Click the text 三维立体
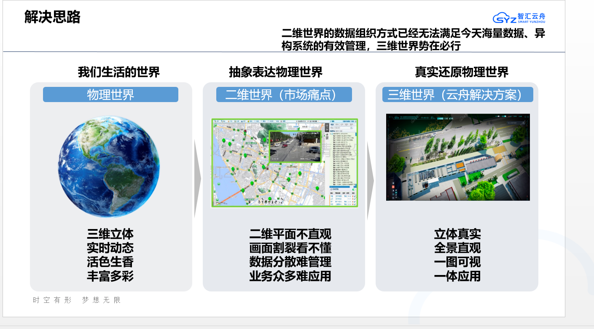594x329 pixels. 110,234
